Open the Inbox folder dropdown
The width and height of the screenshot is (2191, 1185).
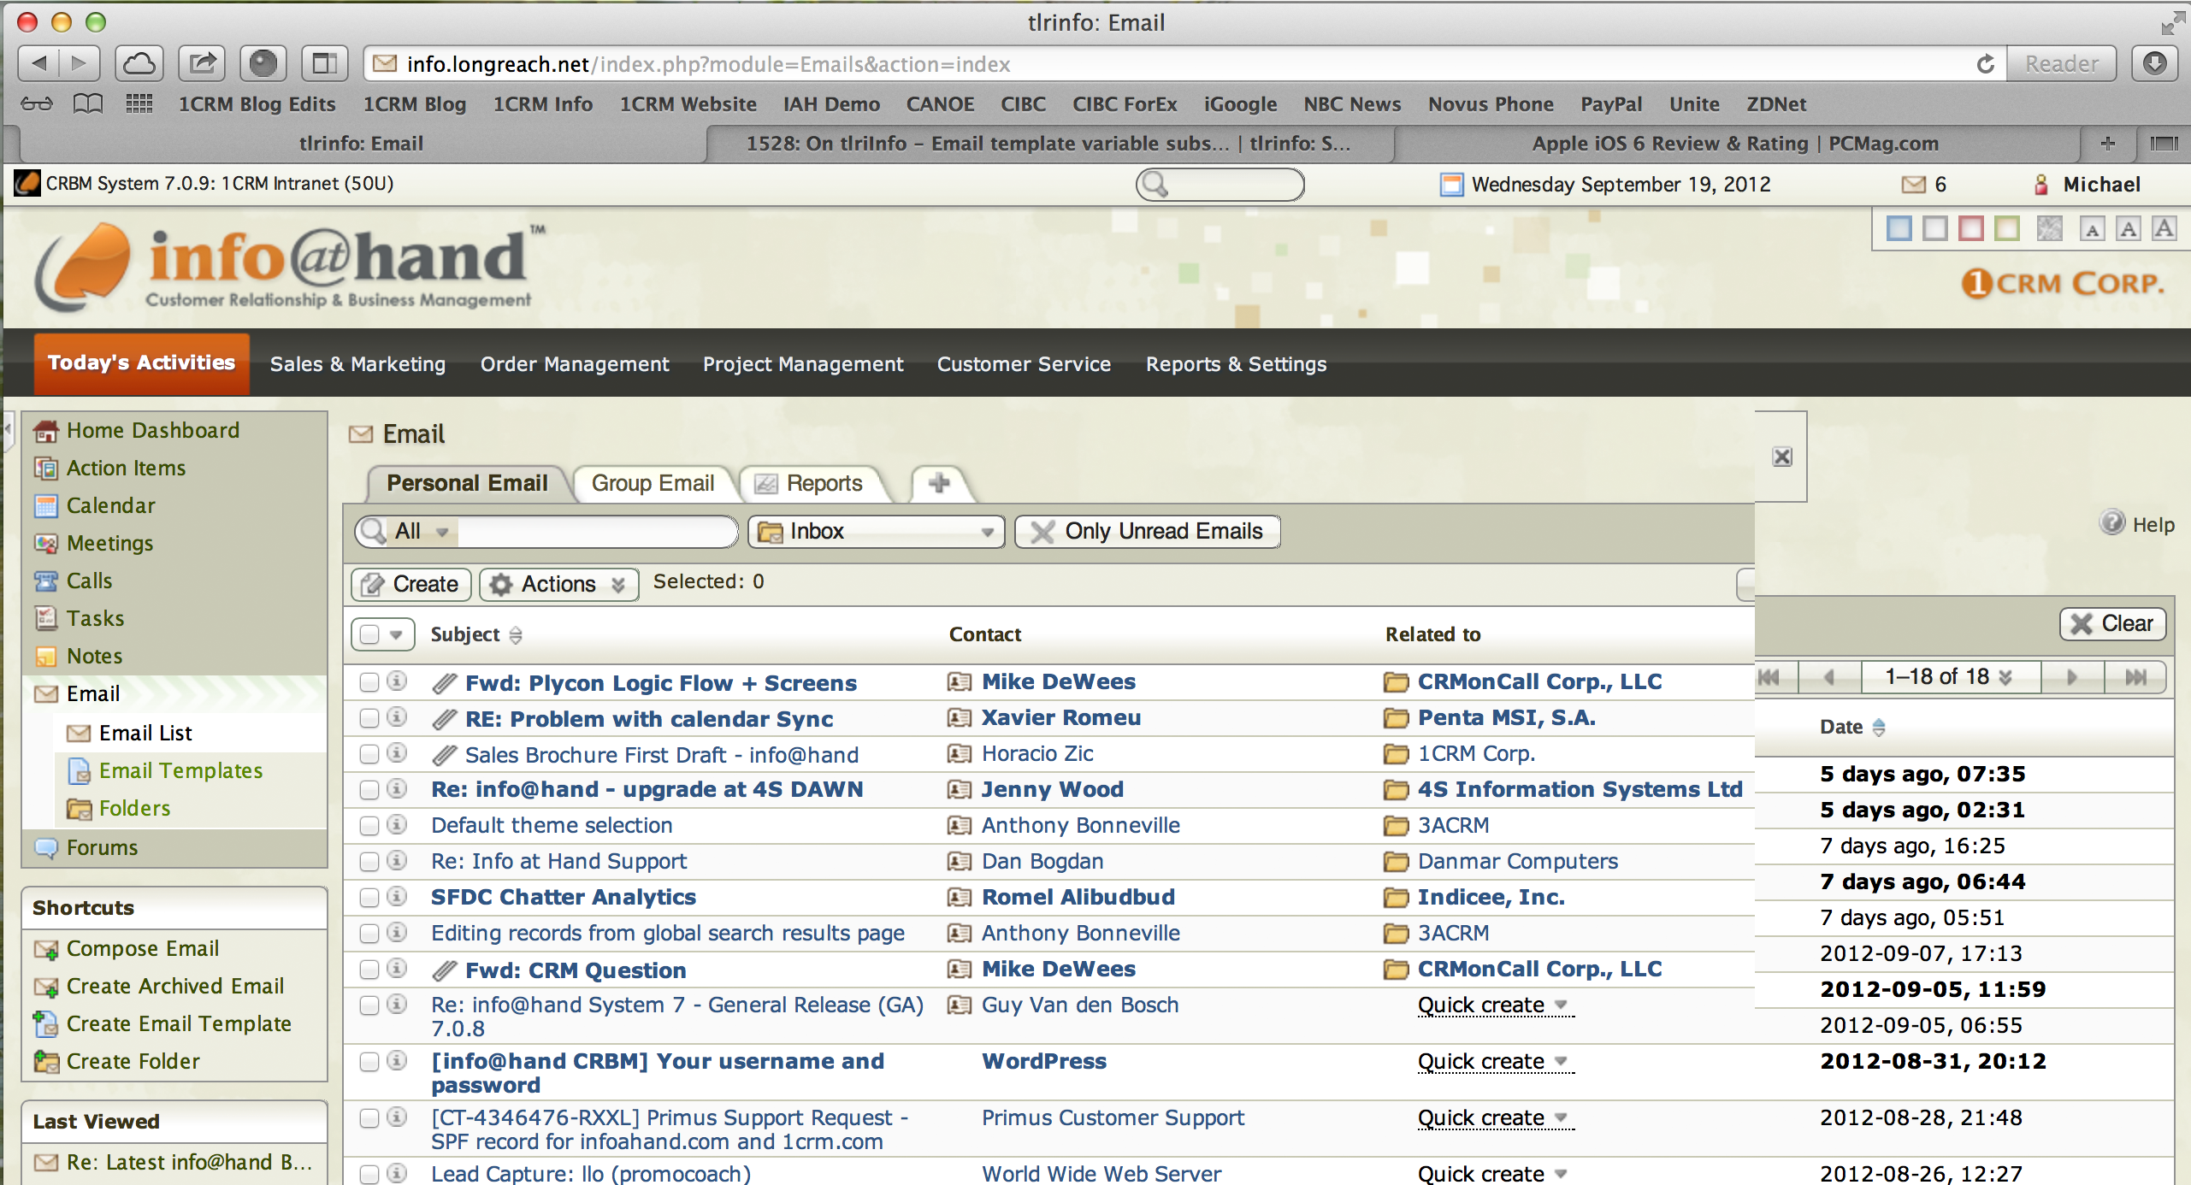[x=876, y=532]
